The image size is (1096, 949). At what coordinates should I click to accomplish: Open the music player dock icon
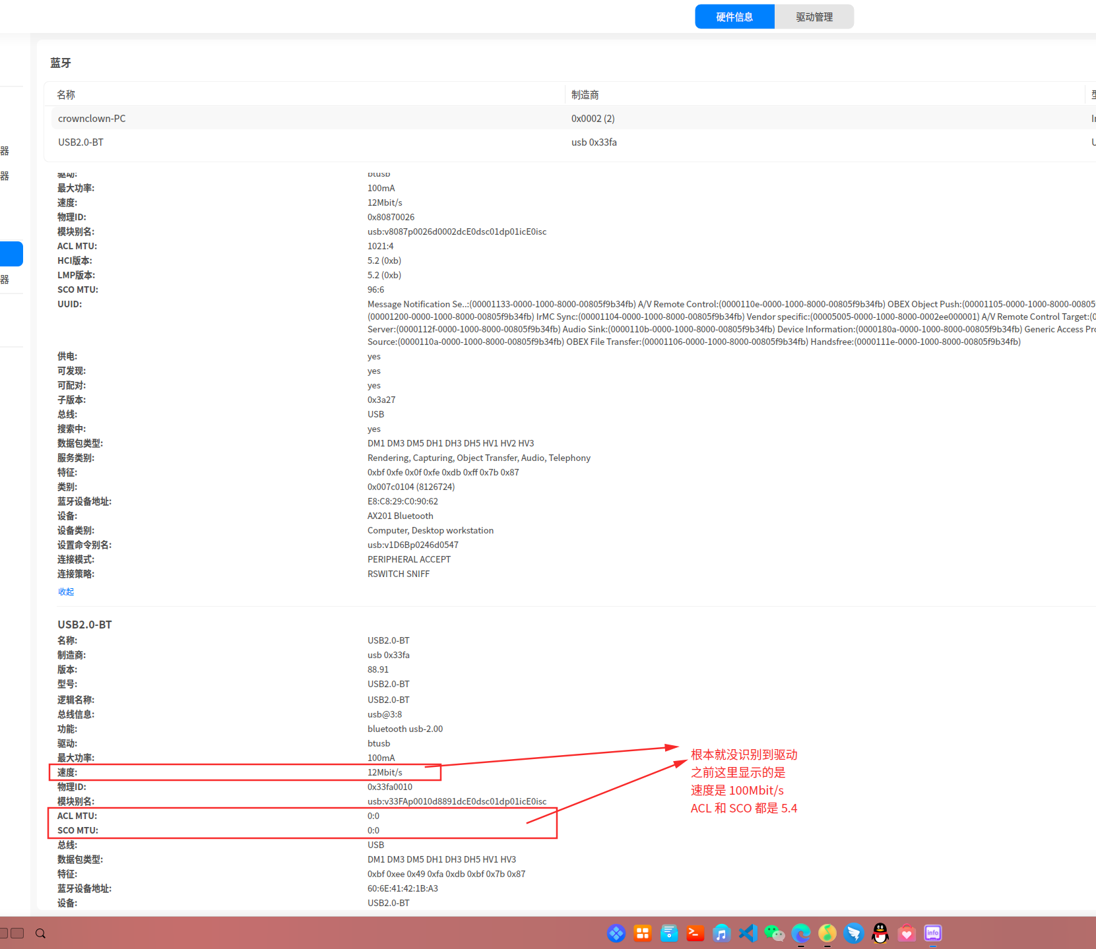721,933
